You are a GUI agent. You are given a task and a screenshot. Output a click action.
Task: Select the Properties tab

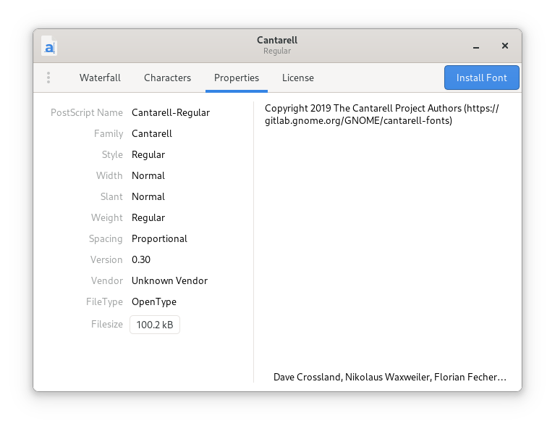tap(237, 78)
